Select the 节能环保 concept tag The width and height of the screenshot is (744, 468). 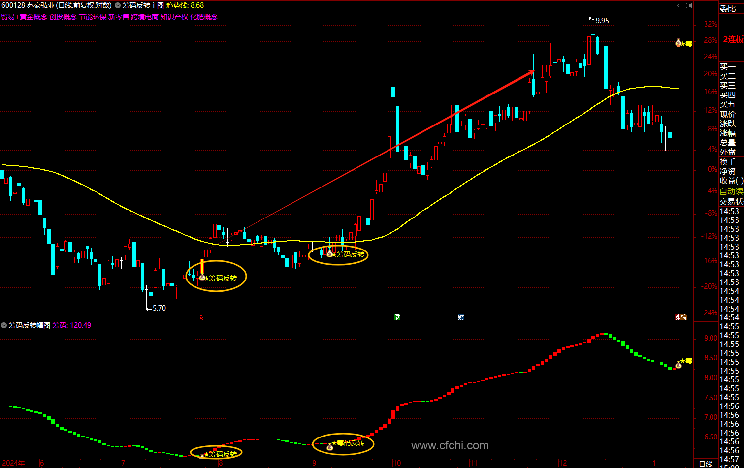[x=93, y=16]
